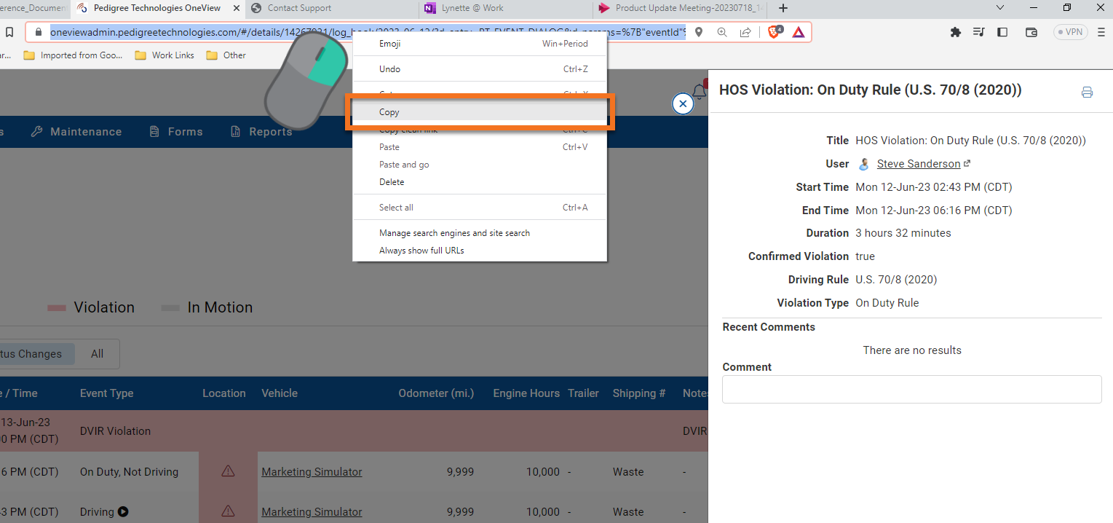Open Manage search engines and site search
The width and height of the screenshot is (1113, 523).
tap(480, 233)
